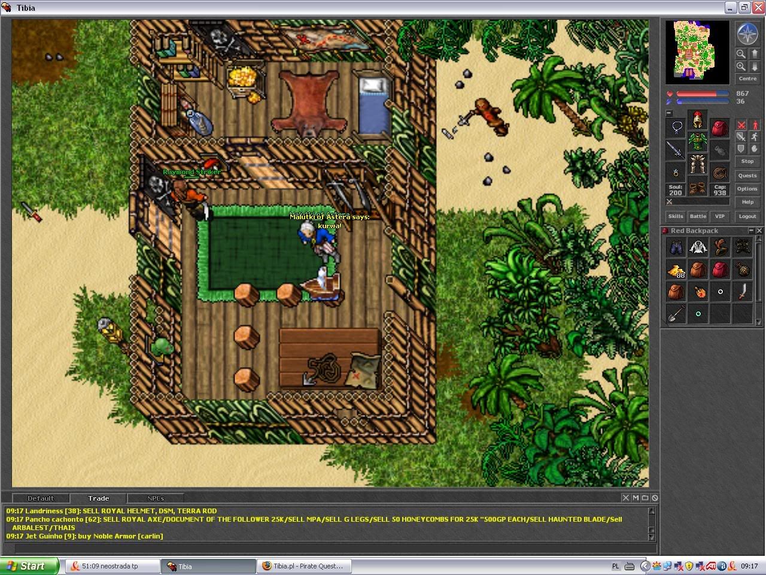Open the Quests log
Screen dimensions: 766x575
(x=747, y=175)
